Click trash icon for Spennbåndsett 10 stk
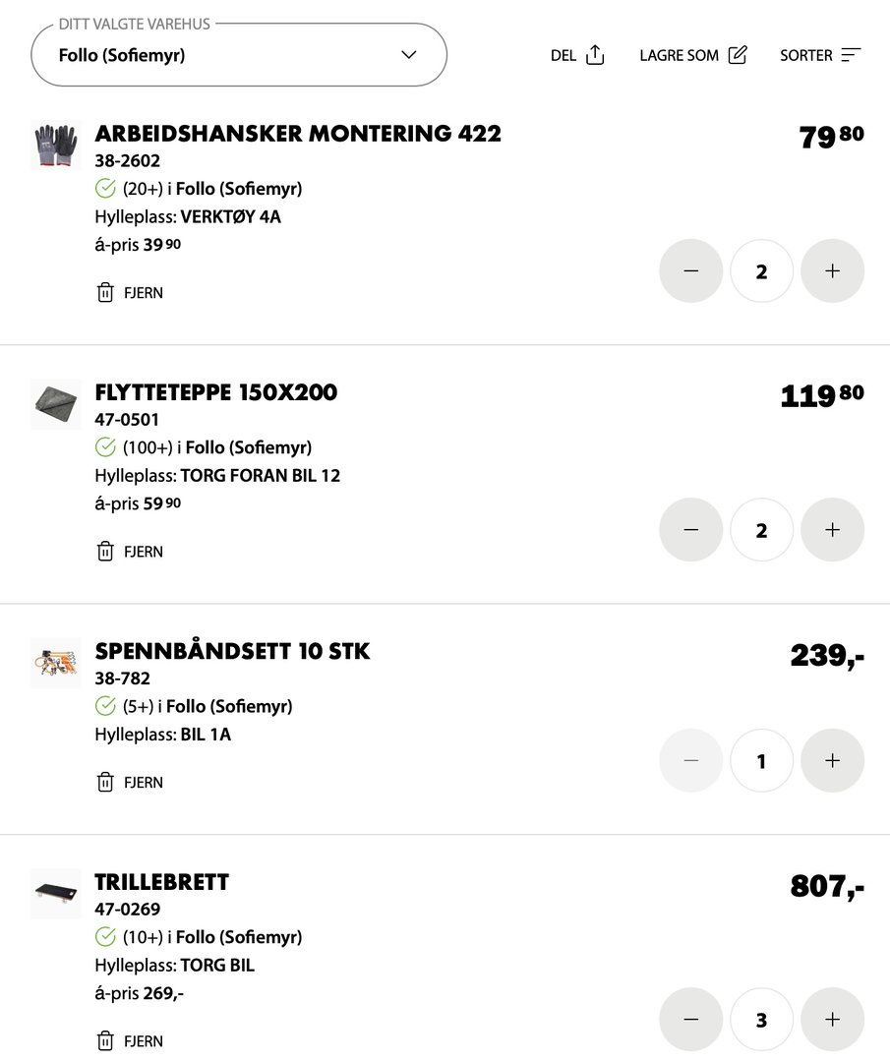This screenshot has width=890, height=1062. pos(106,783)
